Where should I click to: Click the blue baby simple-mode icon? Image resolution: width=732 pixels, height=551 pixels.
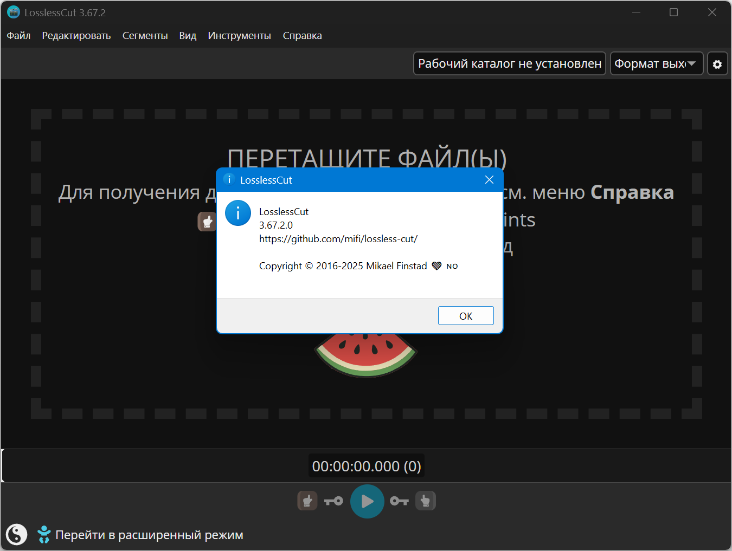tap(44, 534)
